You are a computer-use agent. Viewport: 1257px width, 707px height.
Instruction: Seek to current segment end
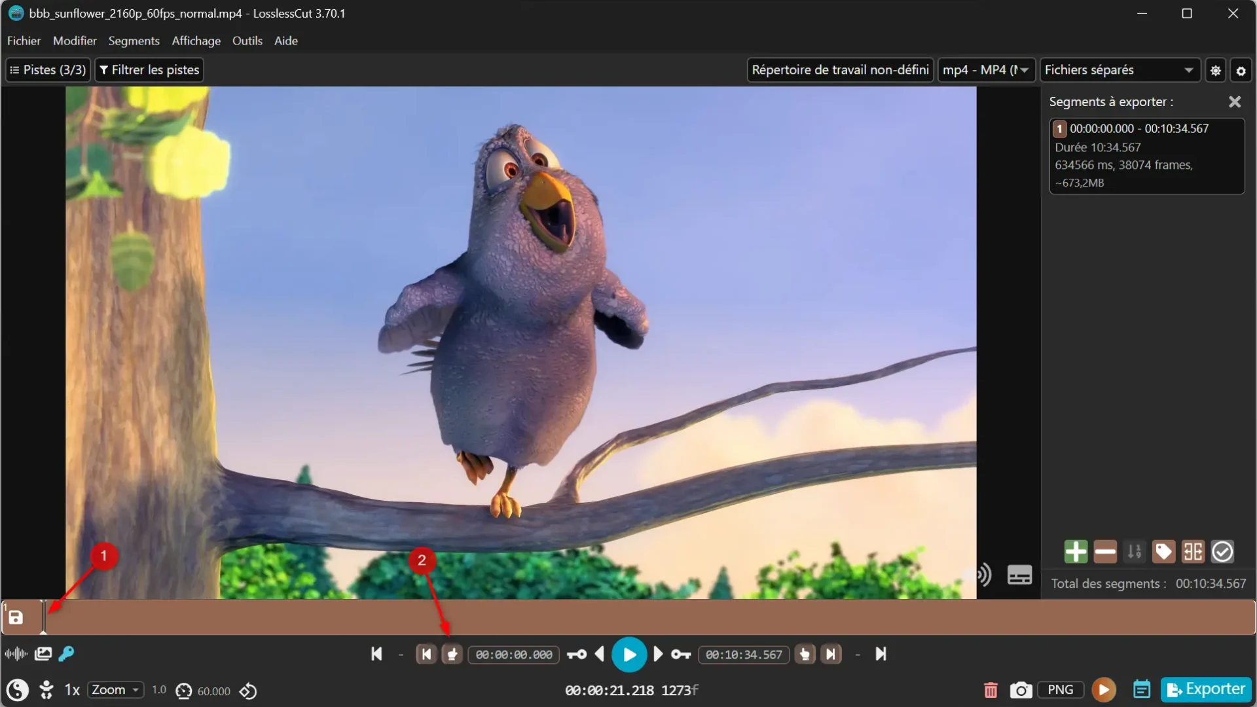coord(831,654)
